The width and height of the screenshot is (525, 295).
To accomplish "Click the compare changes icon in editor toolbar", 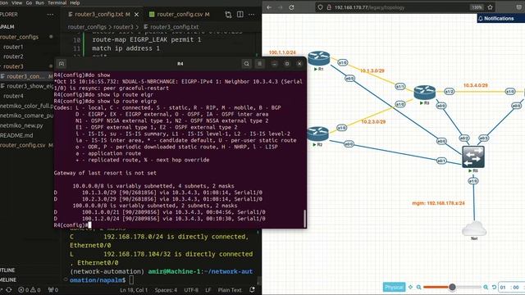I will click(228, 15).
